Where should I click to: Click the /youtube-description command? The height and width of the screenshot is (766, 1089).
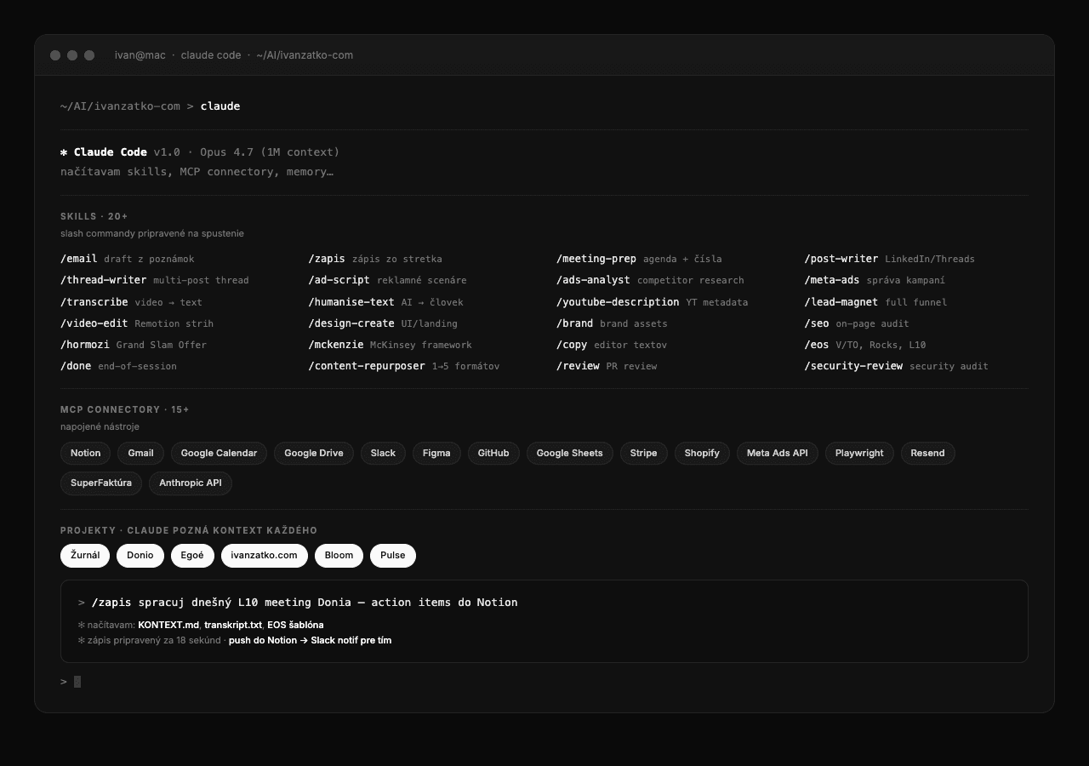(x=618, y=302)
